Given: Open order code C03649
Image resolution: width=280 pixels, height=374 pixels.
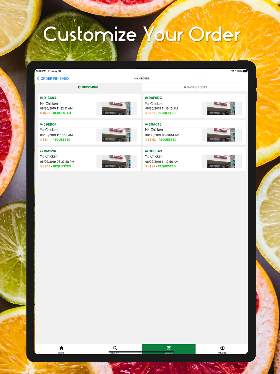Looking at the screenshot, I should click(x=155, y=151).
